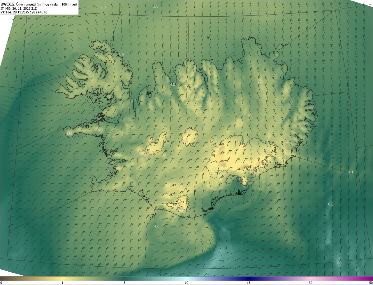
Task: Click the 4.0 value in north Iceland
Action: coord(173,85)
